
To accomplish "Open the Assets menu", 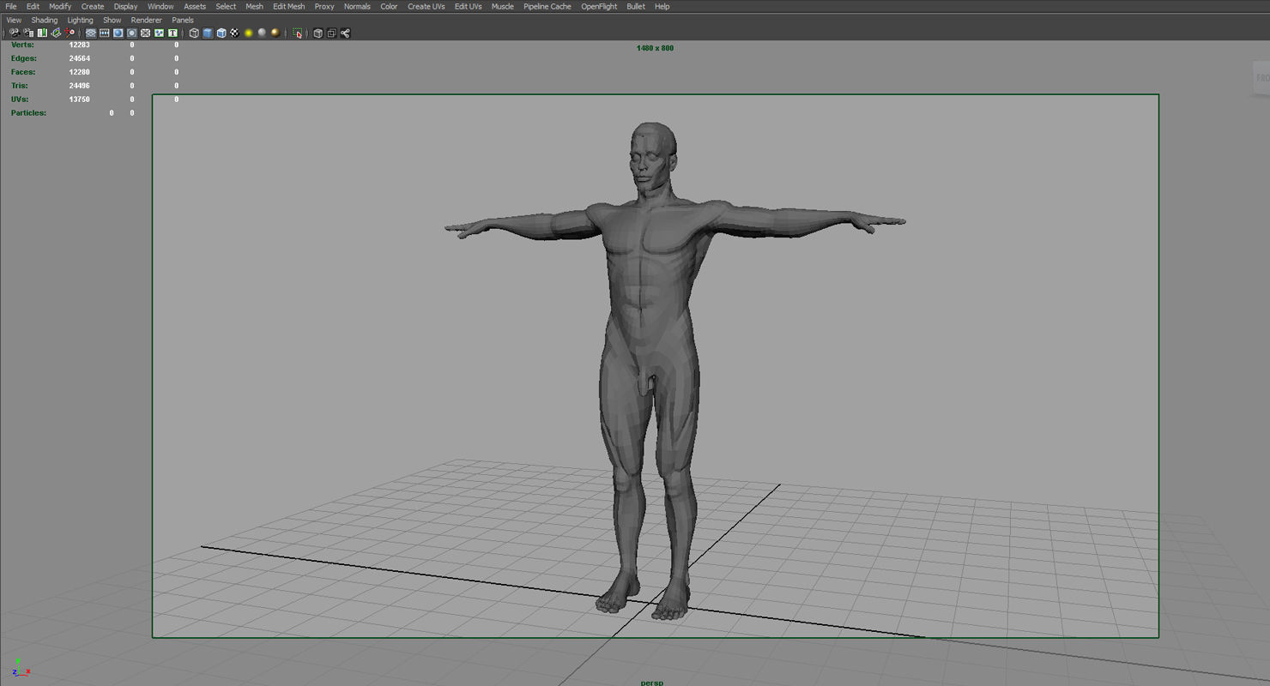I will (x=195, y=6).
